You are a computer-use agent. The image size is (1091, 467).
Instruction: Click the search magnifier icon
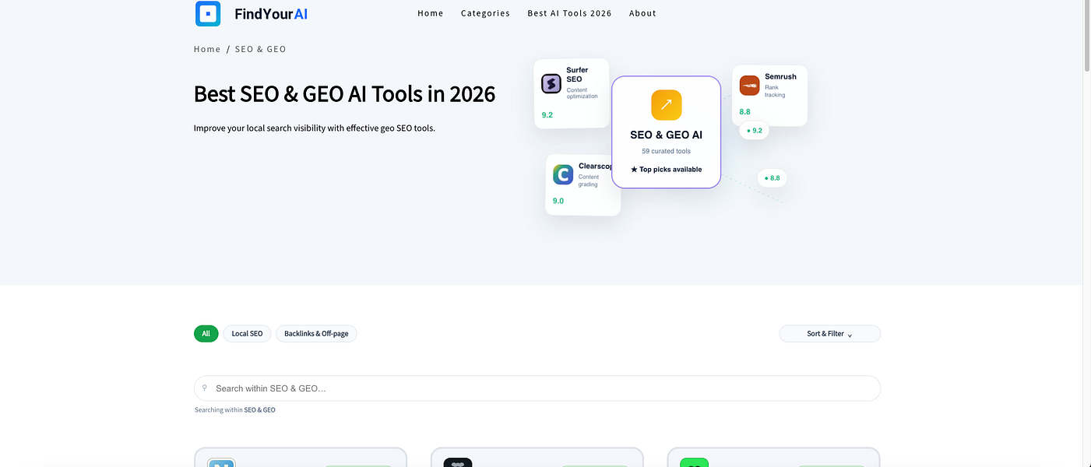205,388
